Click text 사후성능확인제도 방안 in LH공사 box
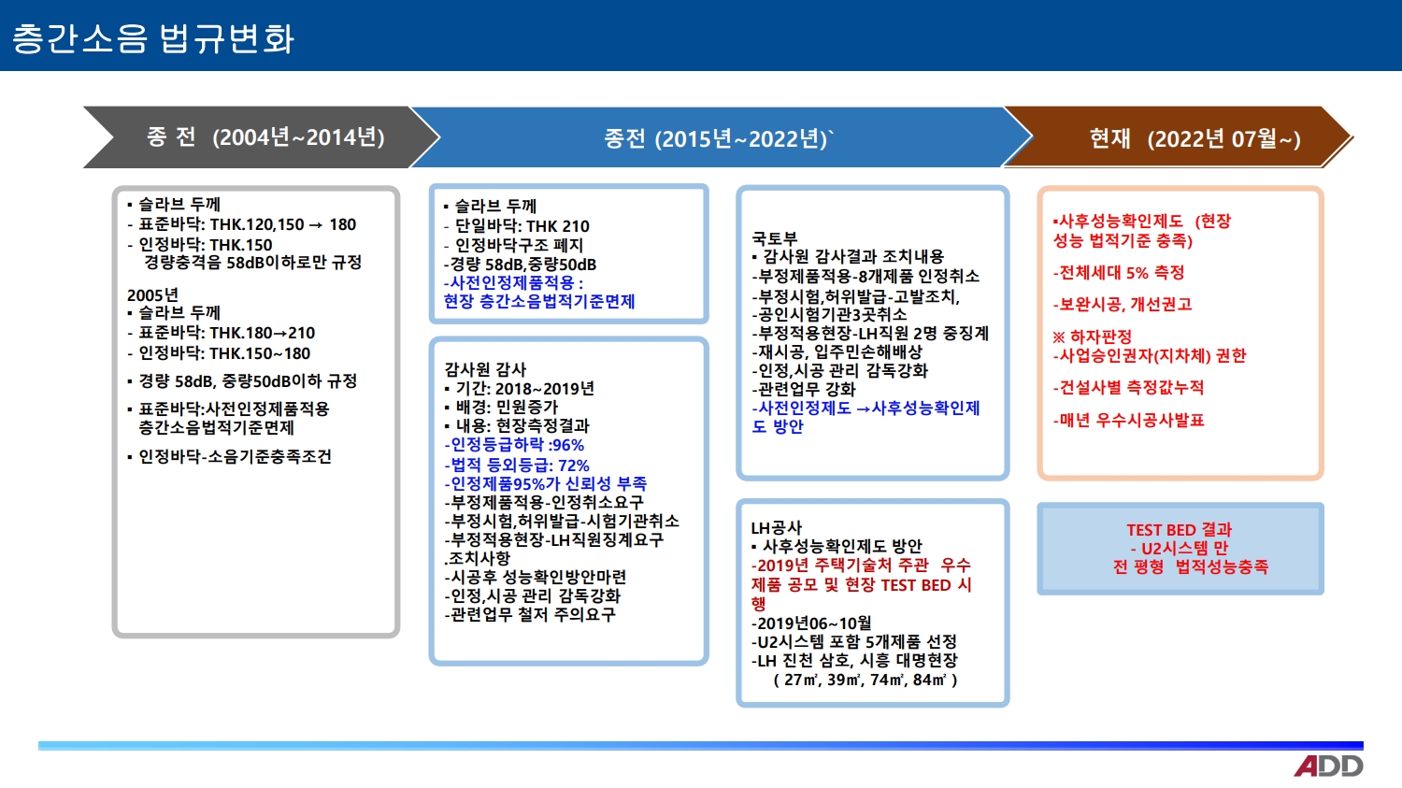The height and width of the screenshot is (788, 1402). (x=842, y=546)
